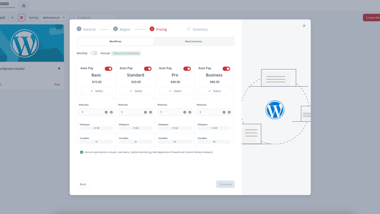Disable Auto Pay for Business plan
Image resolution: width=380 pixels, height=214 pixels.
(x=226, y=69)
